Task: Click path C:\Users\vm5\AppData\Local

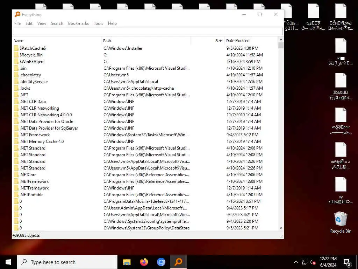Action: click(x=131, y=81)
